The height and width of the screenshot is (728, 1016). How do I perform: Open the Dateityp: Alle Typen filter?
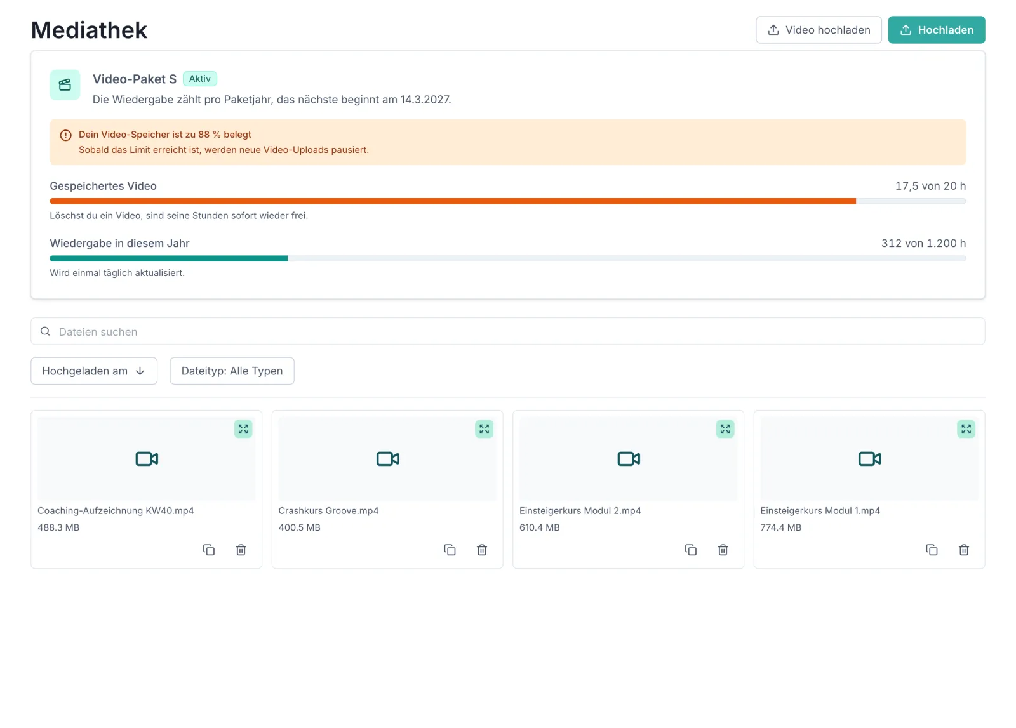click(232, 371)
